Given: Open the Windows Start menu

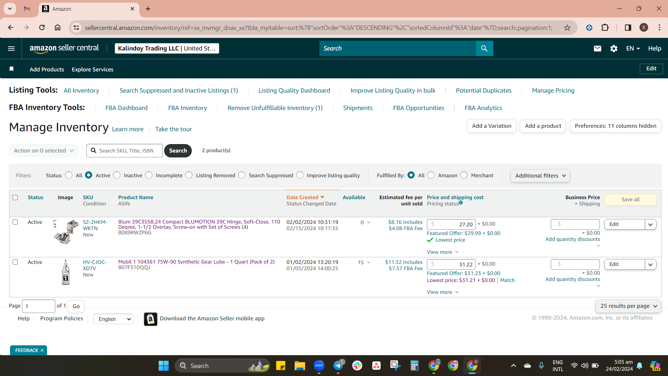Looking at the screenshot, I should click(x=164, y=366).
